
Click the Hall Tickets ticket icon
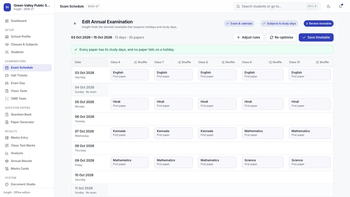pos(7,76)
